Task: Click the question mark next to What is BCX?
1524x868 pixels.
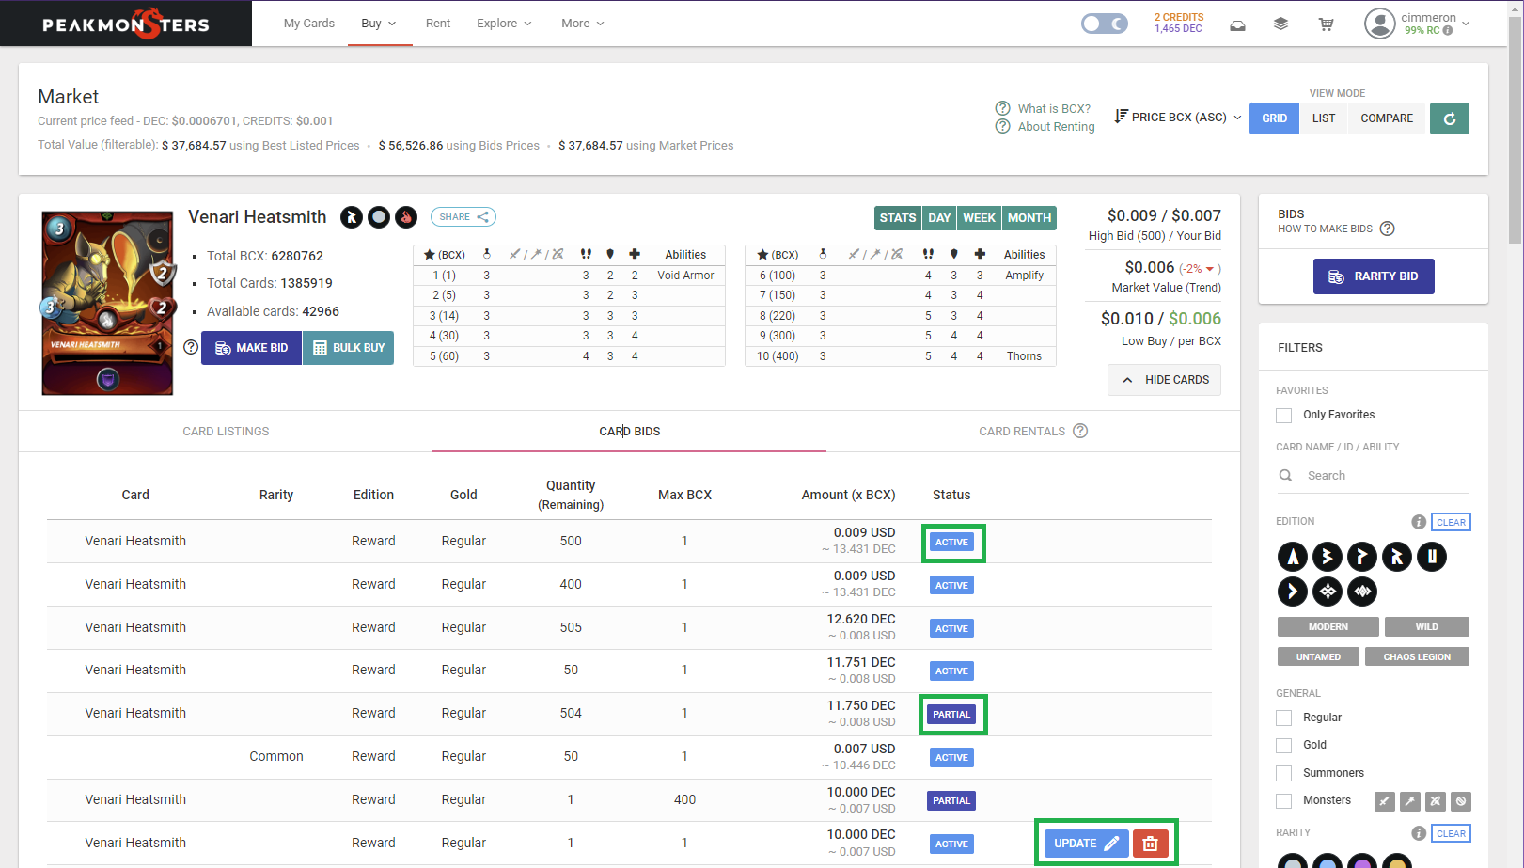Action: [x=1002, y=108]
